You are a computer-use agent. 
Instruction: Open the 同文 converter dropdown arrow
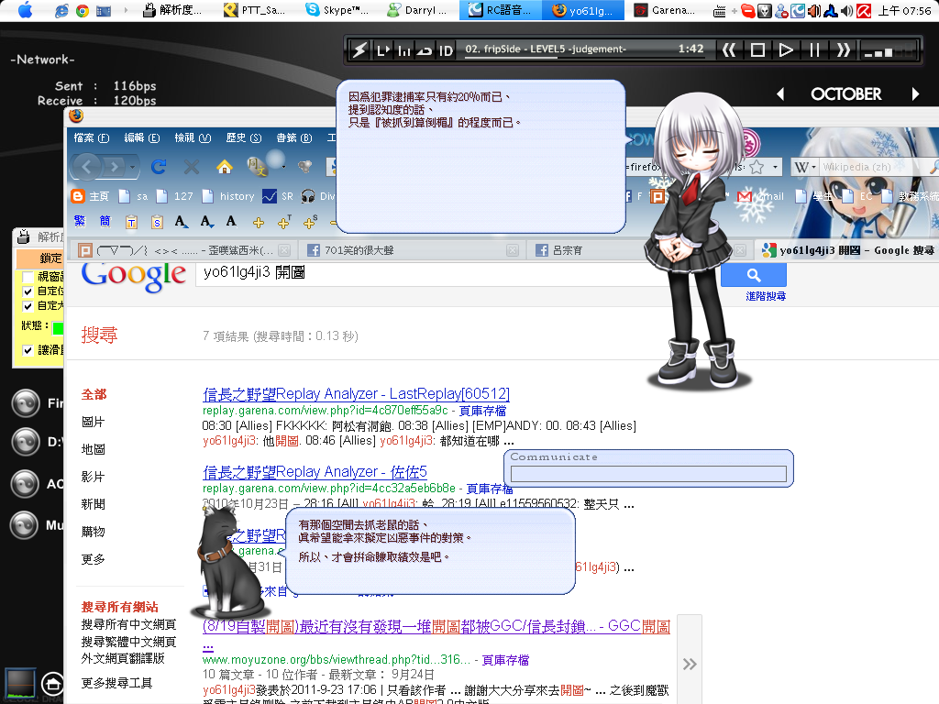283,167
